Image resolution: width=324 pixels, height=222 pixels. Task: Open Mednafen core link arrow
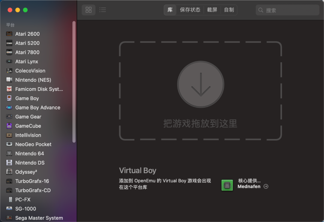tap(266, 186)
